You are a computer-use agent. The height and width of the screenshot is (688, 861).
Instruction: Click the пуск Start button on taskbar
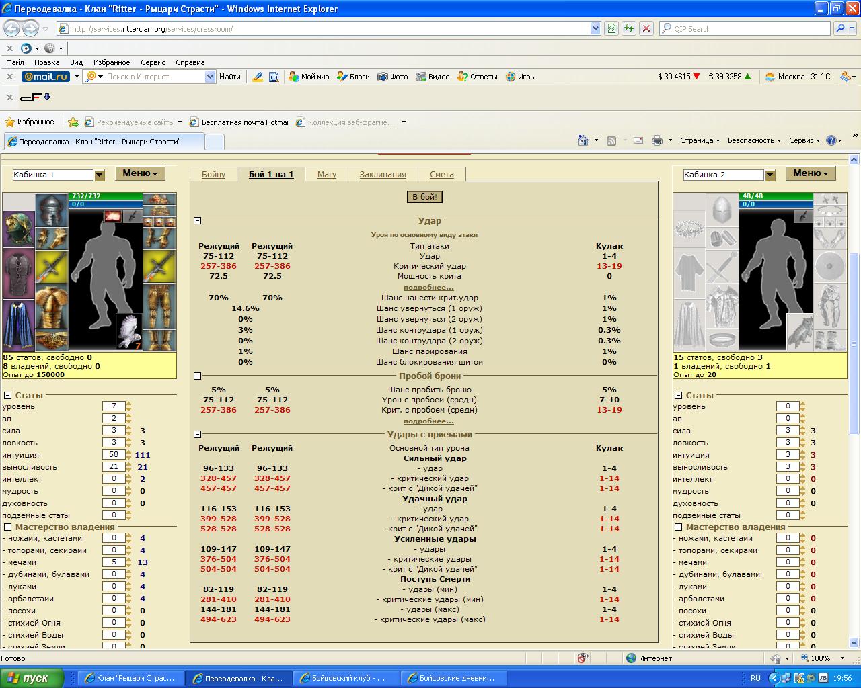point(32,678)
